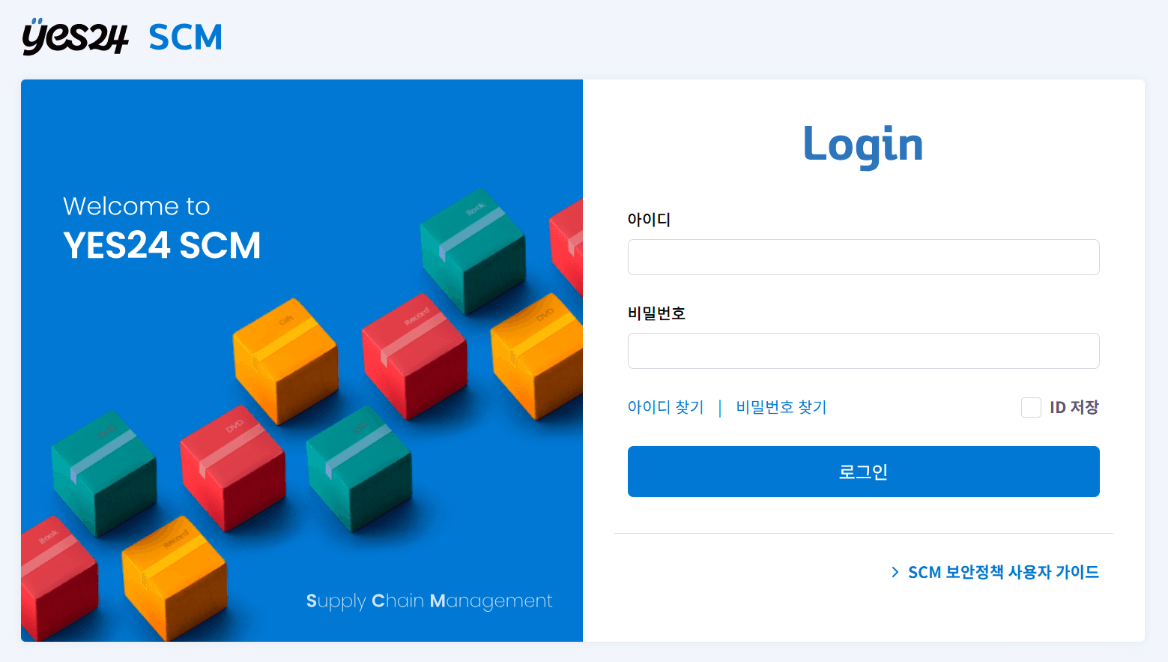Open the 아이디 찾기 link
The height and width of the screenshot is (662, 1168).
pos(665,407)
